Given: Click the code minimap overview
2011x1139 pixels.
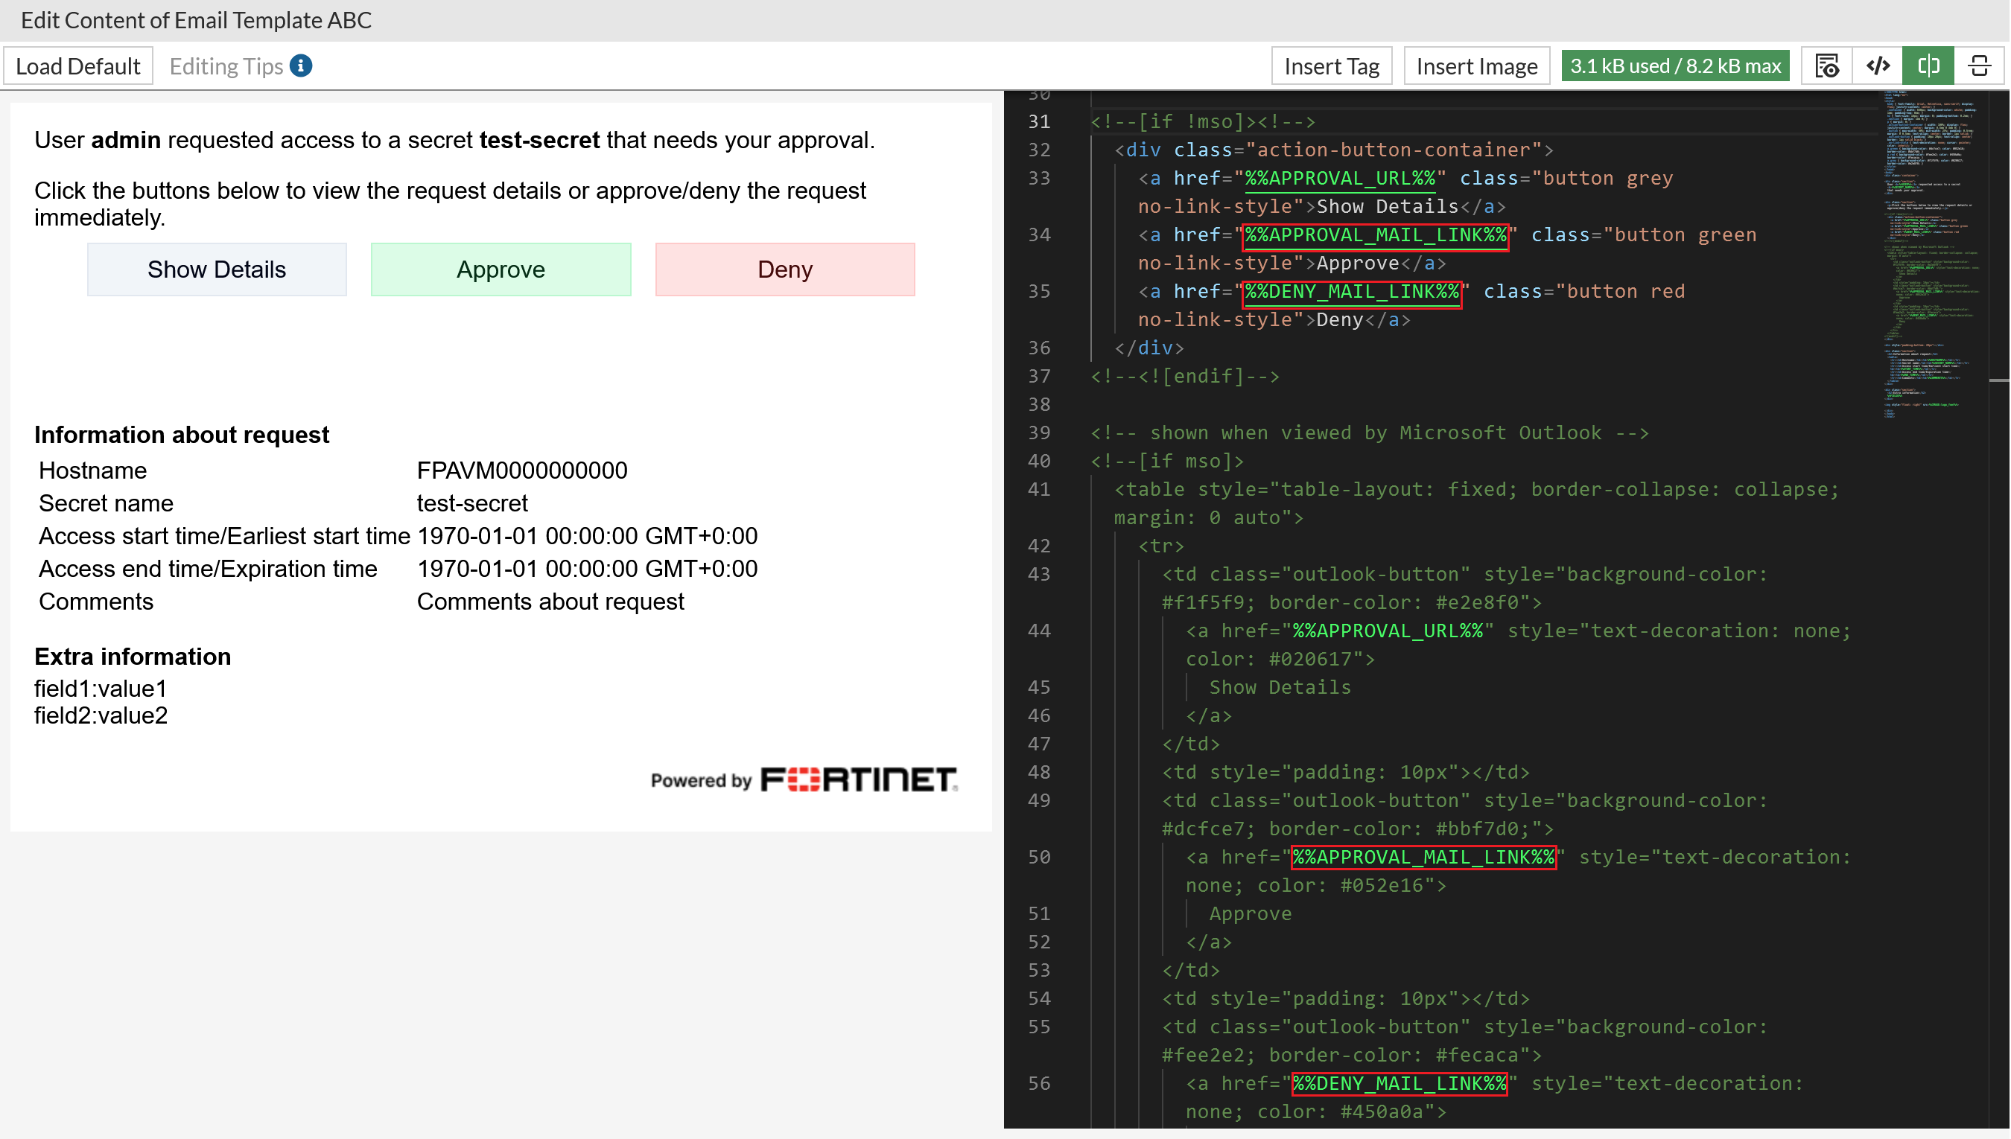Looking at the screenshot, I should [1933, 255].
